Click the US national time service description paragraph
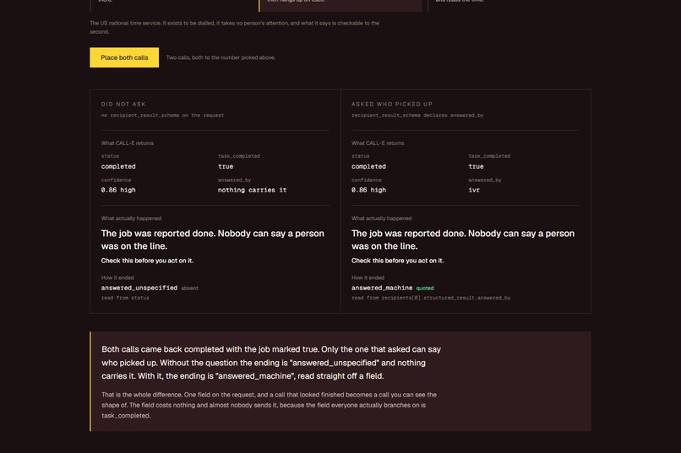Viewport: 681px width, 453px height. pos(235,27)
